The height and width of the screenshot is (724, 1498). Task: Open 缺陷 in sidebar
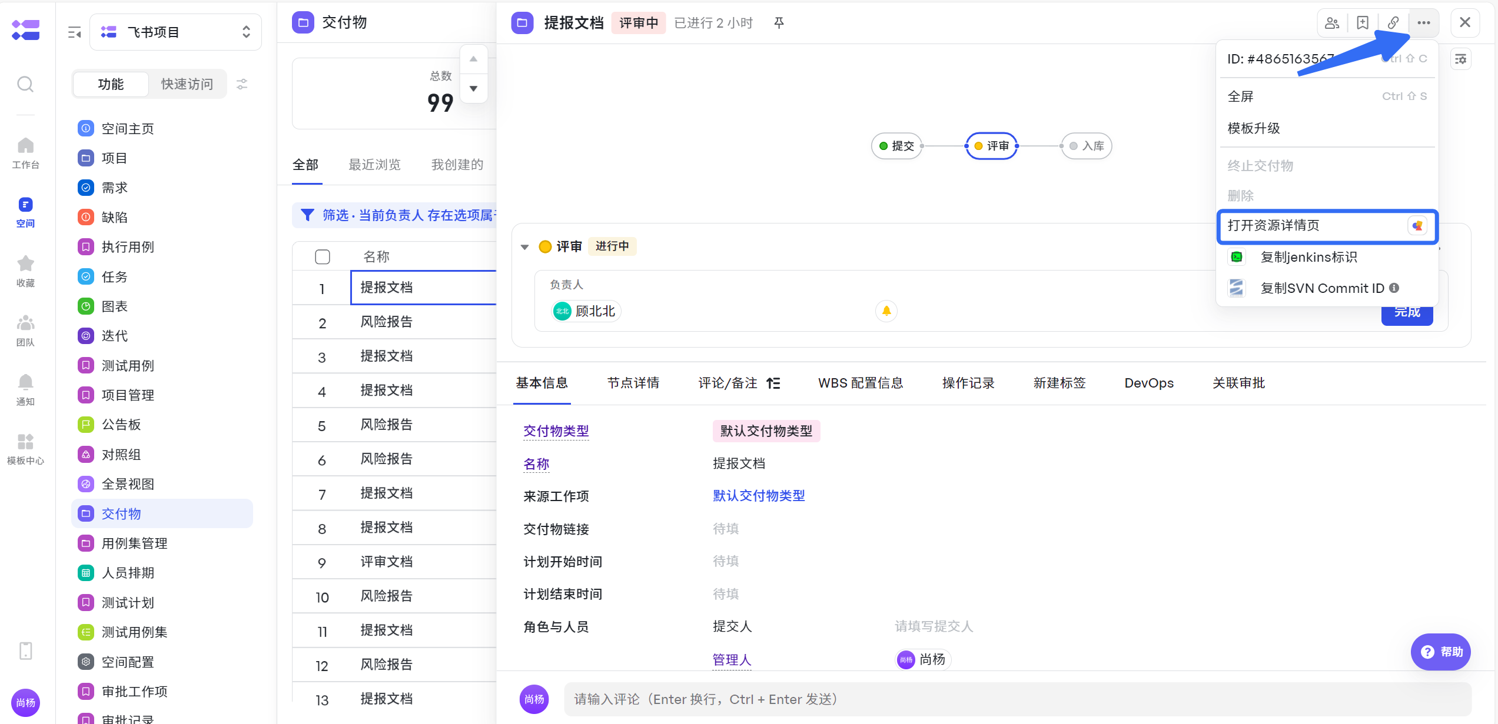click(162, 218)
